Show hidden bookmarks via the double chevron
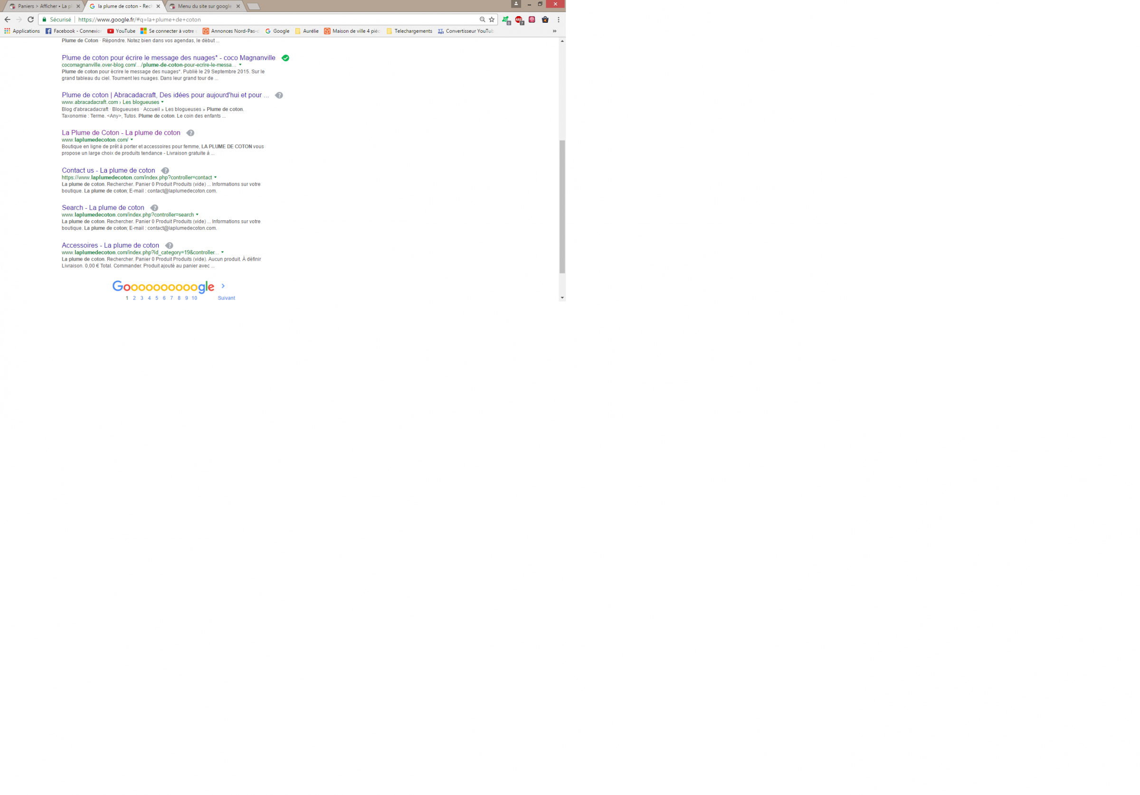This screenshot has width=1140, height=795. click(555, 31)
